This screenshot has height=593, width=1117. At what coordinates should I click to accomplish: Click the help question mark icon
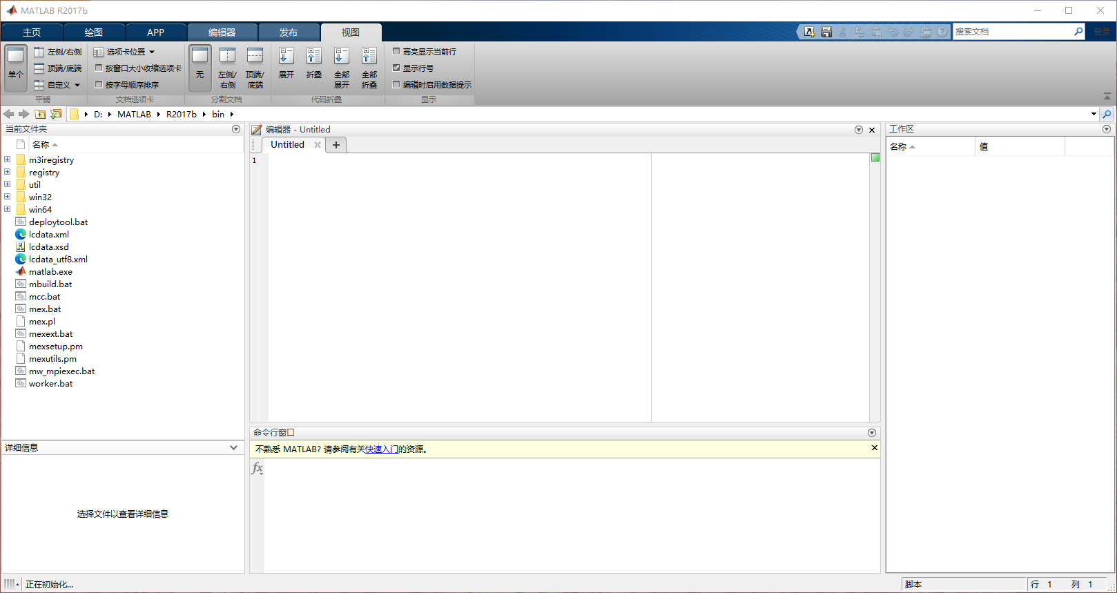click(942, 32)
